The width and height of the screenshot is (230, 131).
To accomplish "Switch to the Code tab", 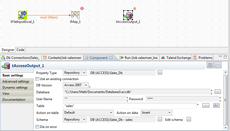I will pyautogui.click(x=20, y=50).
